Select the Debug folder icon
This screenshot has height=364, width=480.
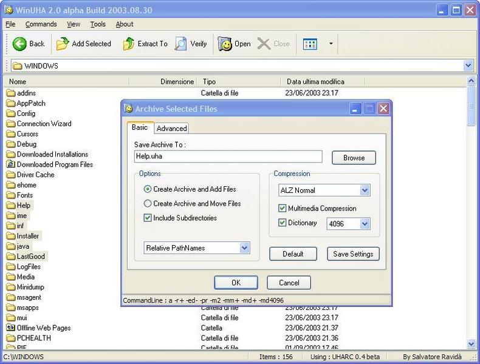11,144
